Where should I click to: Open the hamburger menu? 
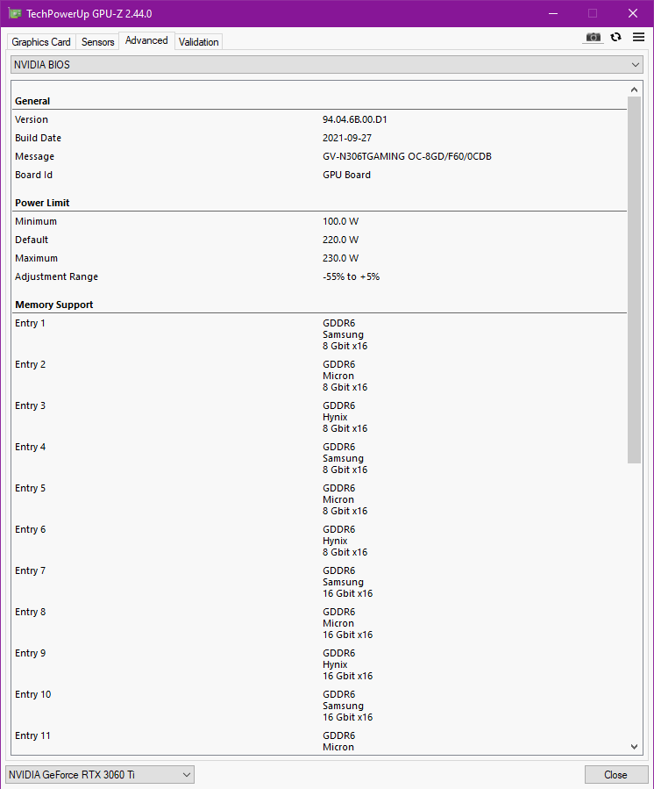pos(638,37)
